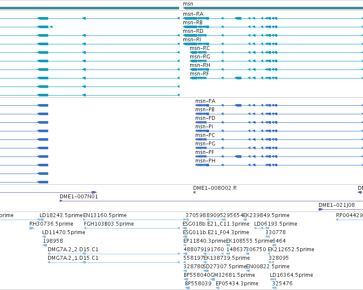The height and width of the screenshot is (290, 363).
Task: Open protein feature msn-PC
Action: coord(205,135)
